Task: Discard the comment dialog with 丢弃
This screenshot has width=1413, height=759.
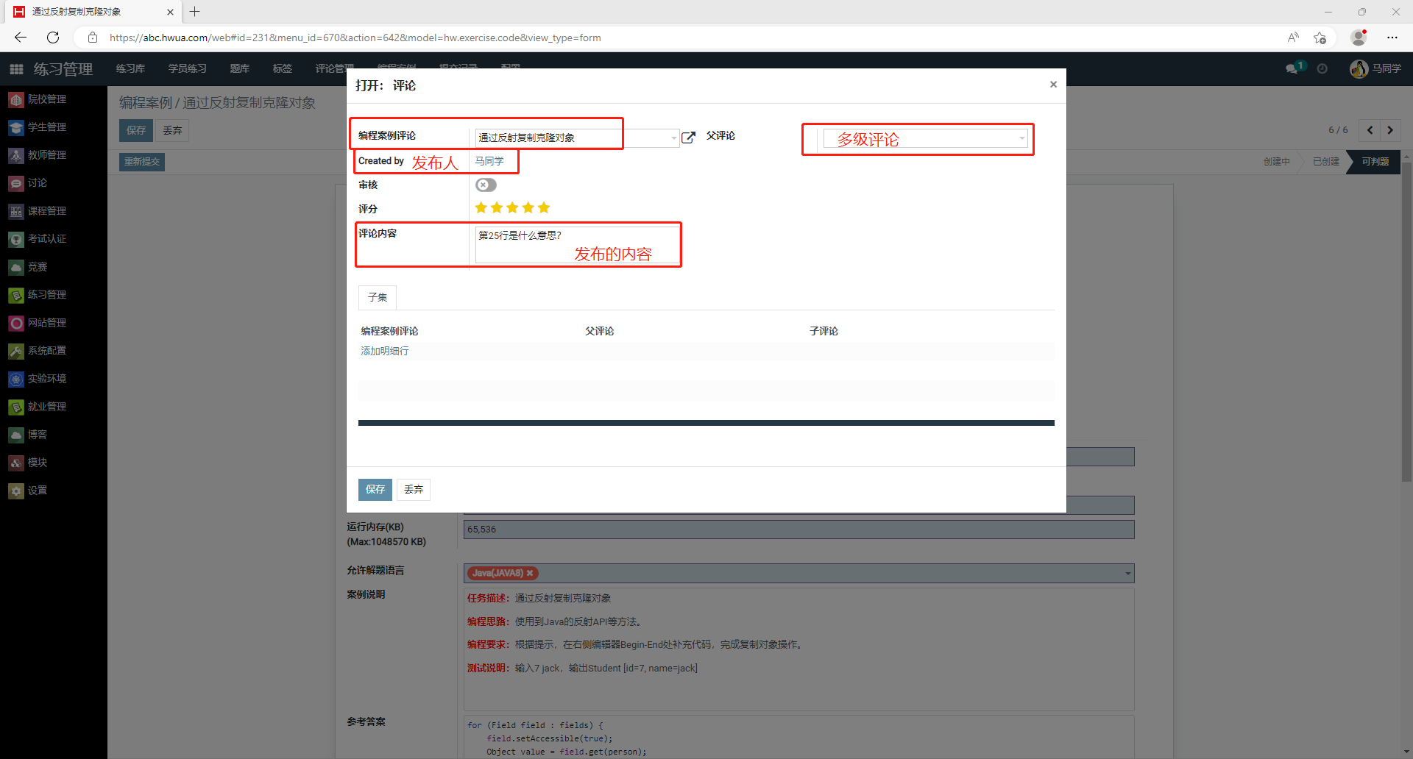Action: pyautogui.click(x=414, y=489)
